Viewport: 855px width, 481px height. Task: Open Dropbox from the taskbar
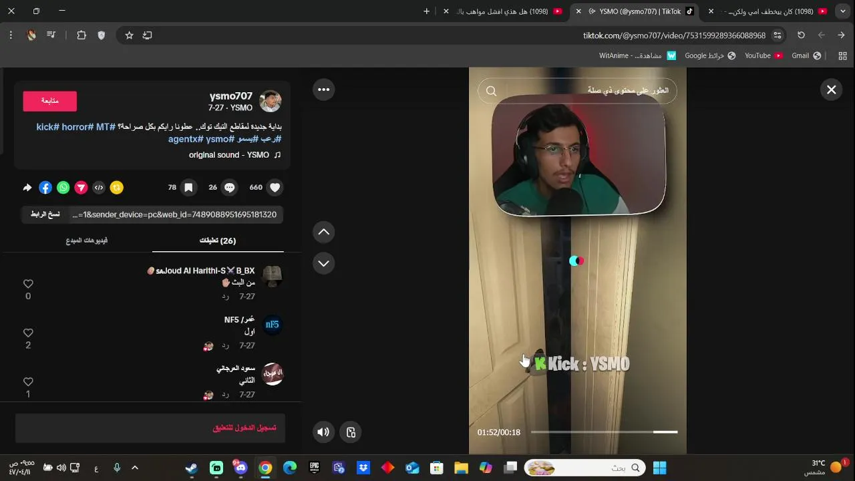(363, 468)
